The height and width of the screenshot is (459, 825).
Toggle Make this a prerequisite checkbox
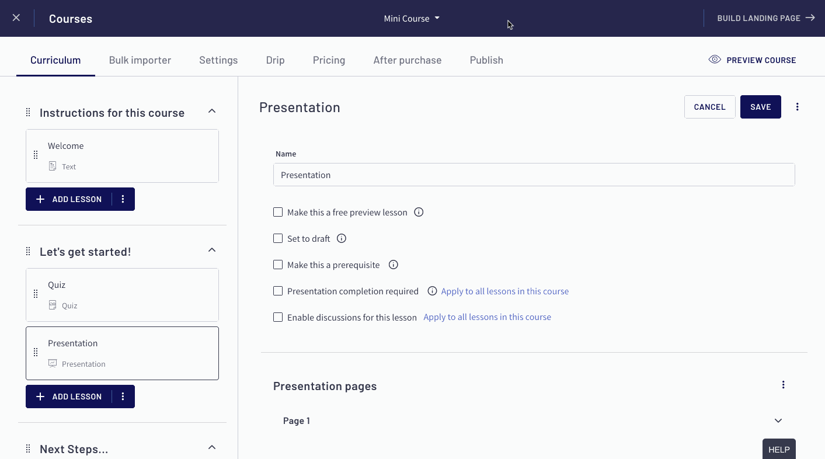(x=278, y=265)
